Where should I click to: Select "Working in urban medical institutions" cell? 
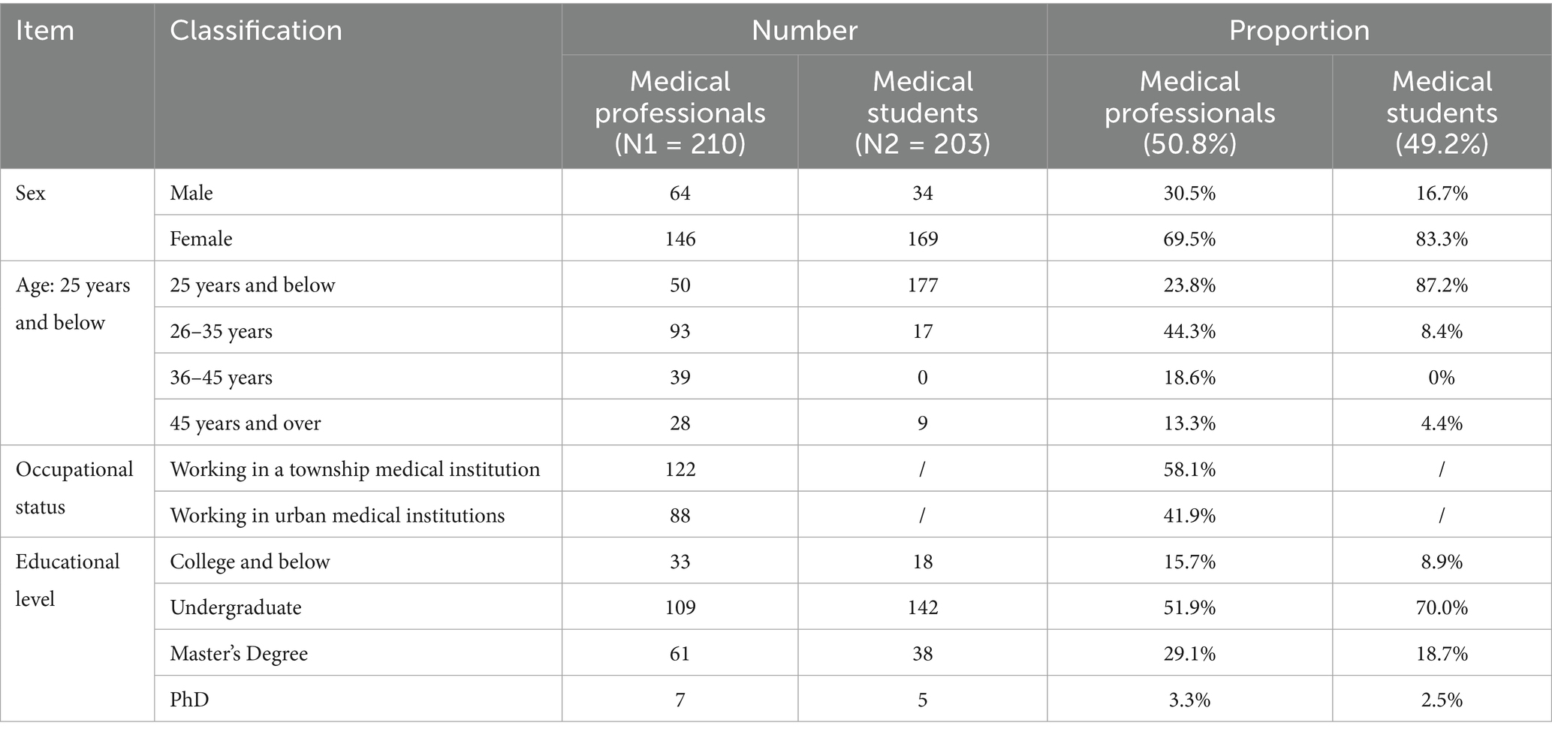click(x=337, y=516)
